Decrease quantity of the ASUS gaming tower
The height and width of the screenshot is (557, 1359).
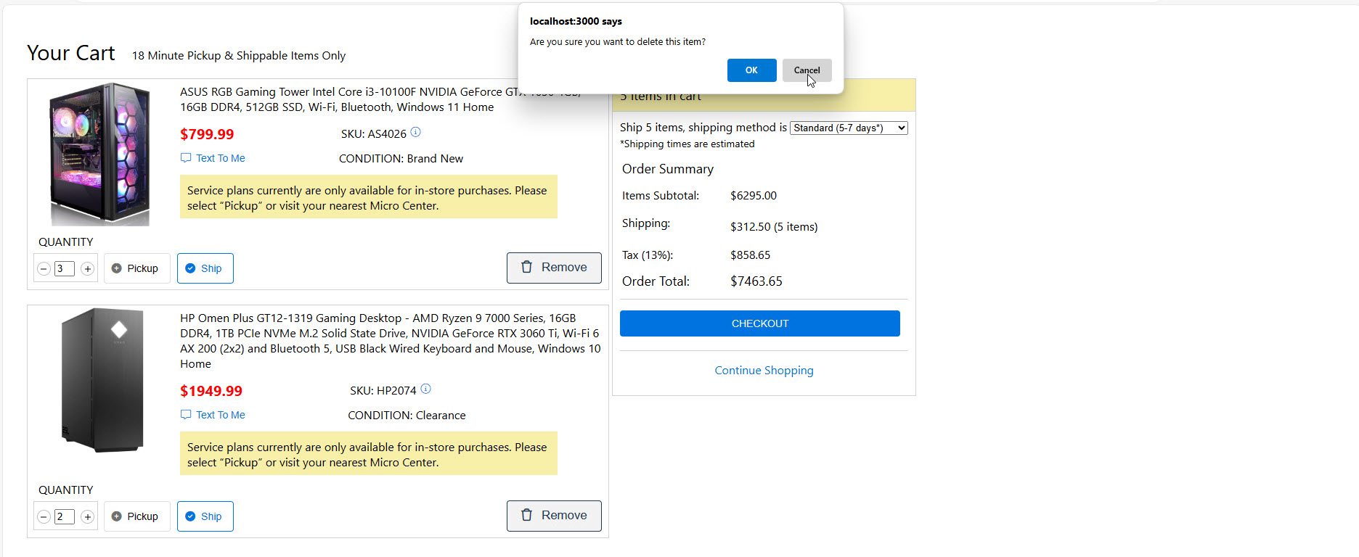click(44, 269)
